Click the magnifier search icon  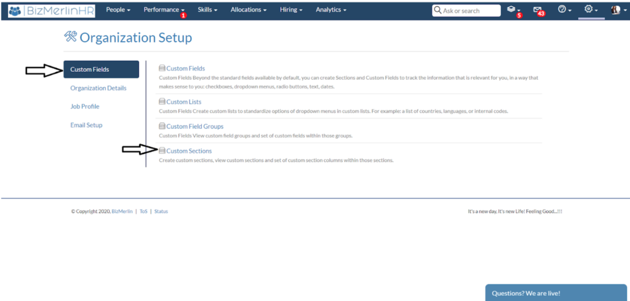point(438,10)
